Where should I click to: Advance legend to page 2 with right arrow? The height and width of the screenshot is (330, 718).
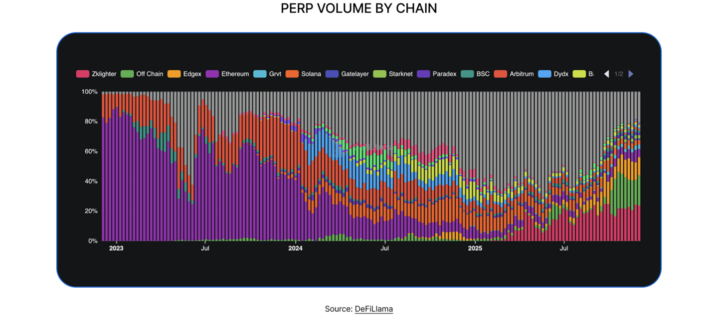tap(631, 74)
